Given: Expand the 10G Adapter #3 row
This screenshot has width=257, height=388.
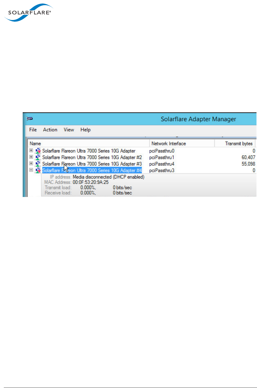Looking at the screenshot, I should [x=31, y=163].
